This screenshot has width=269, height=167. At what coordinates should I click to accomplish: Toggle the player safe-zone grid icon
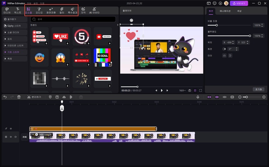pos(195,91)
